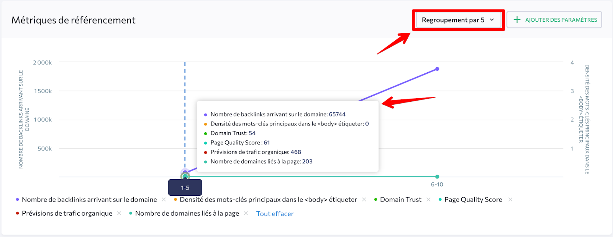Click the chevron arrow in Regroupement dropdown
The width and height of the screenshot is (613, 237).
coord(492,20)
